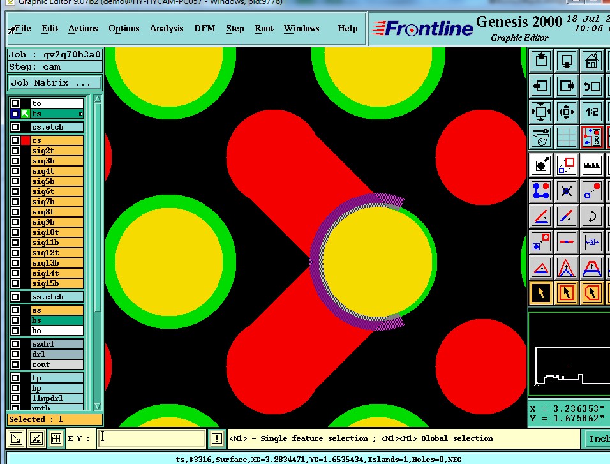Screen dimensions: 610x464
Task: Toggle display checkbox for layer tp
Action: (15, 378)
